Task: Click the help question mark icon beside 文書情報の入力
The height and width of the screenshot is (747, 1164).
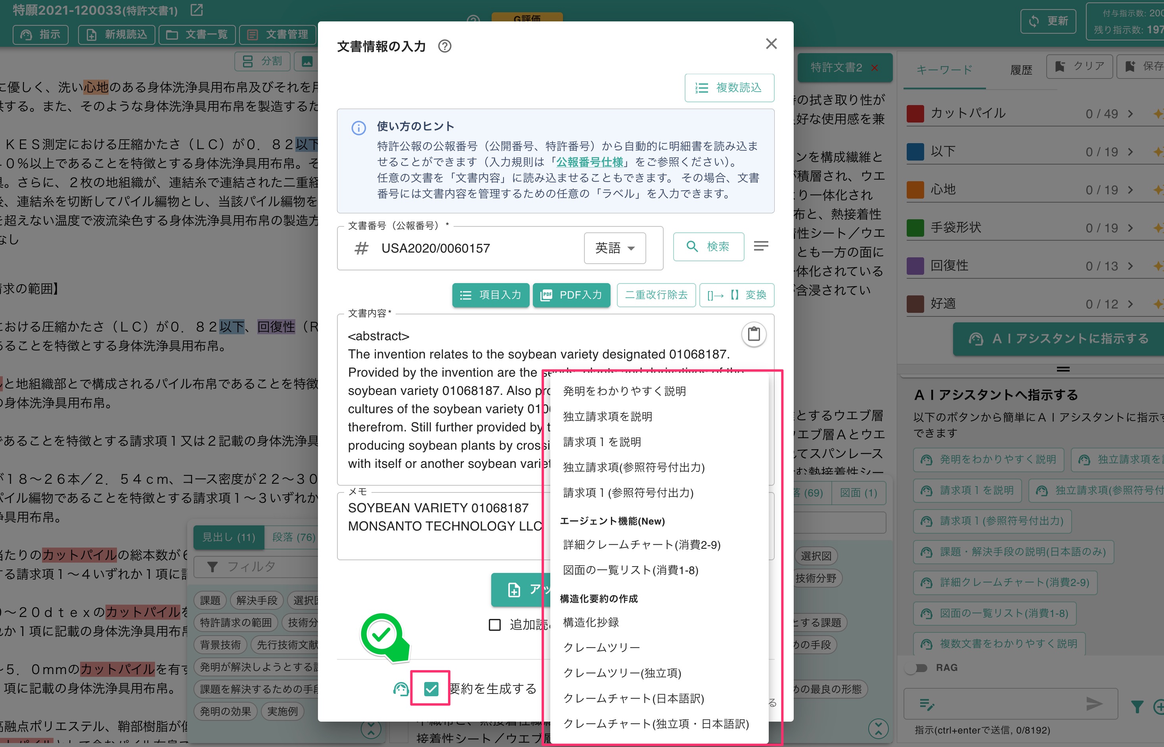Action: (444, 46)
